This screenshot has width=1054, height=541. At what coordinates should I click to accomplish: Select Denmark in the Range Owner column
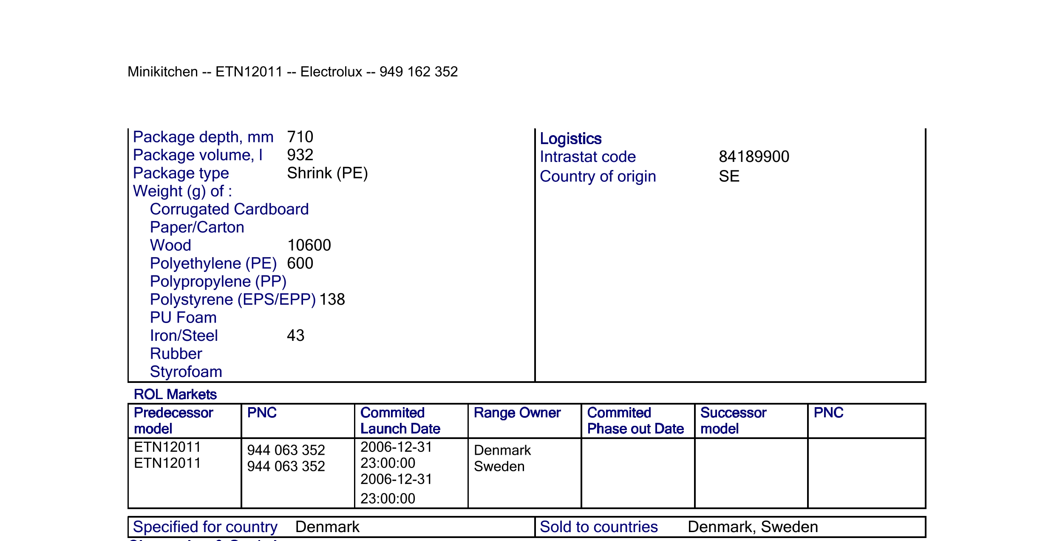pyautogui.click(x=502, y=450)
